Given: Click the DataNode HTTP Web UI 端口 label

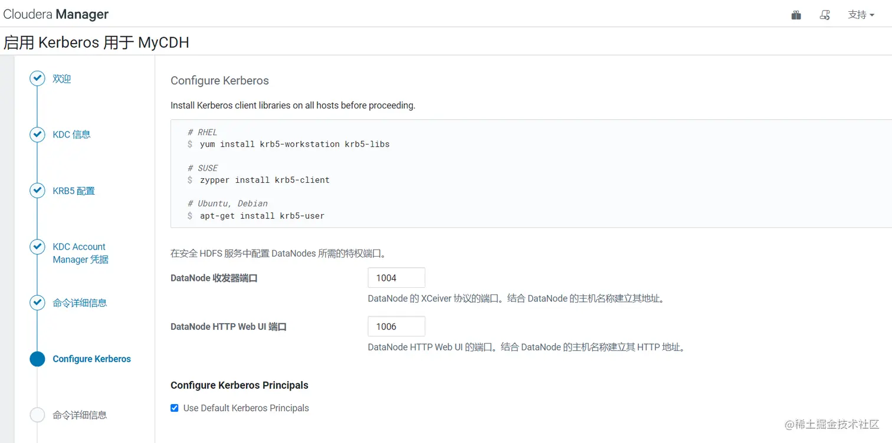Looking at the screenshot, I should [x=229, y=327].
